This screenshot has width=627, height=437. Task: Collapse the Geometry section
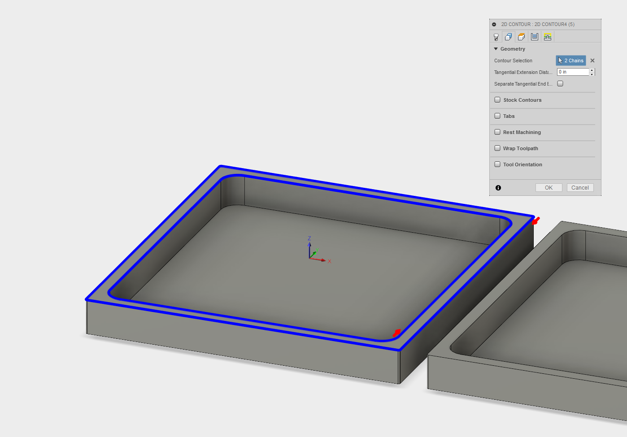point(496,49)
